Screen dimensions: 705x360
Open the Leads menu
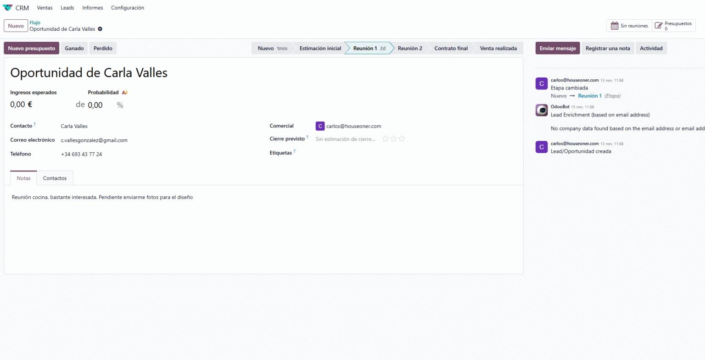(x=67, y=8)
